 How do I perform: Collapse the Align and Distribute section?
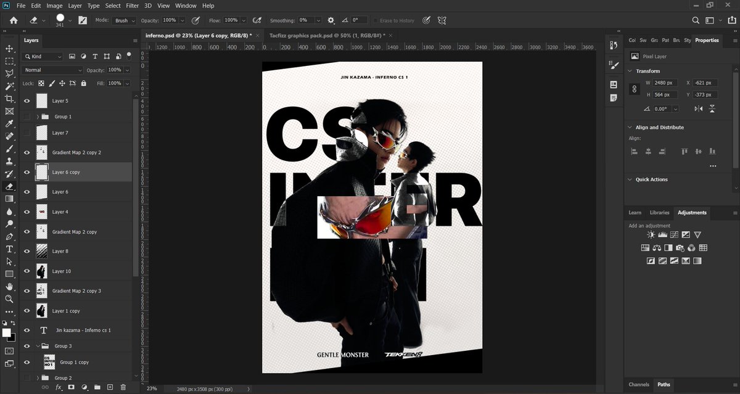click(630, 127)
